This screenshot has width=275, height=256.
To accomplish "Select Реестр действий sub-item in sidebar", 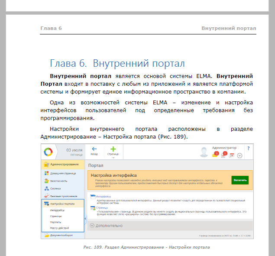I will (59, 228).
